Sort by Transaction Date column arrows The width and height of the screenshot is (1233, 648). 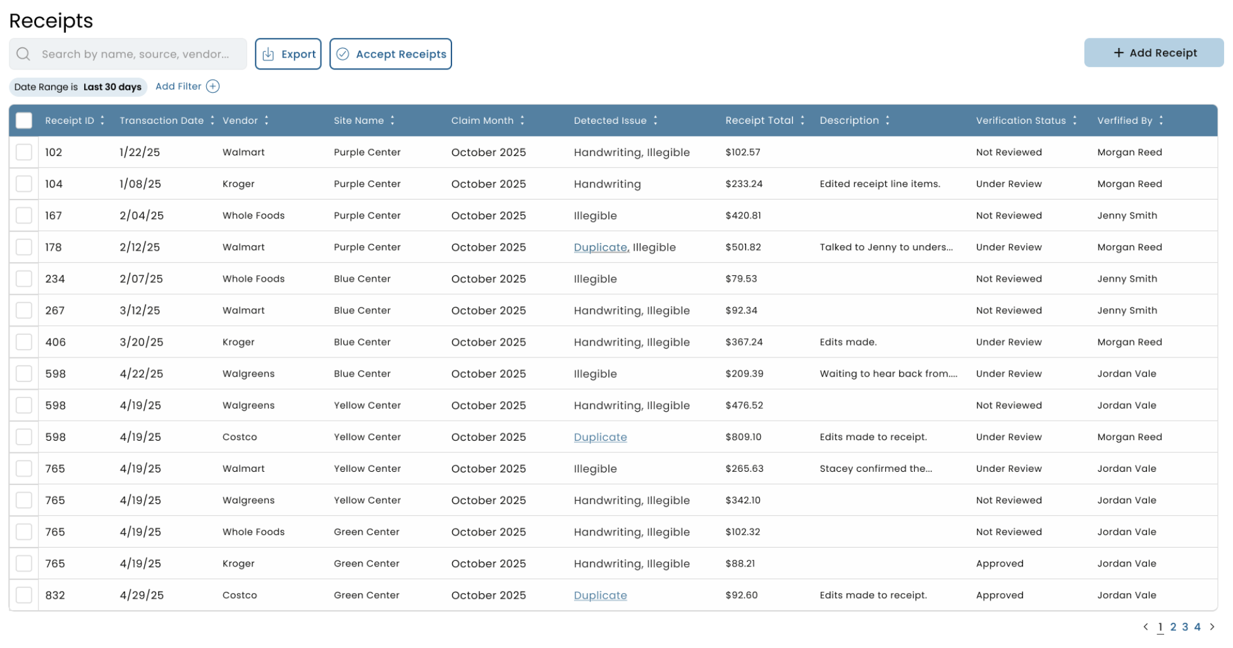(x=212, y=121)
